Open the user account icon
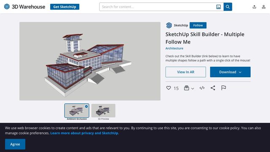The image size is (270, 152). [263, 7]
